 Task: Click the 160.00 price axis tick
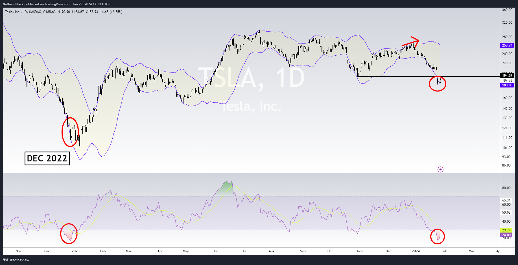click(x=507, y=98)
